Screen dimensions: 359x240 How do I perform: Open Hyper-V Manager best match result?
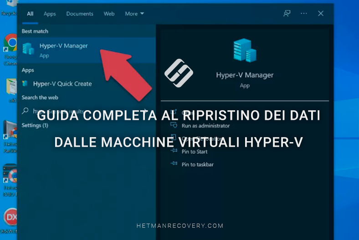pos(87,50)
